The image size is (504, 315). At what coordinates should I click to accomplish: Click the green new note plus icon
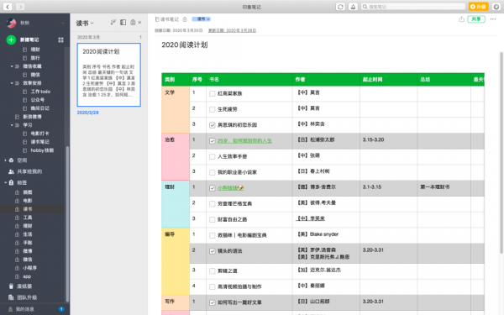[11, 39]
